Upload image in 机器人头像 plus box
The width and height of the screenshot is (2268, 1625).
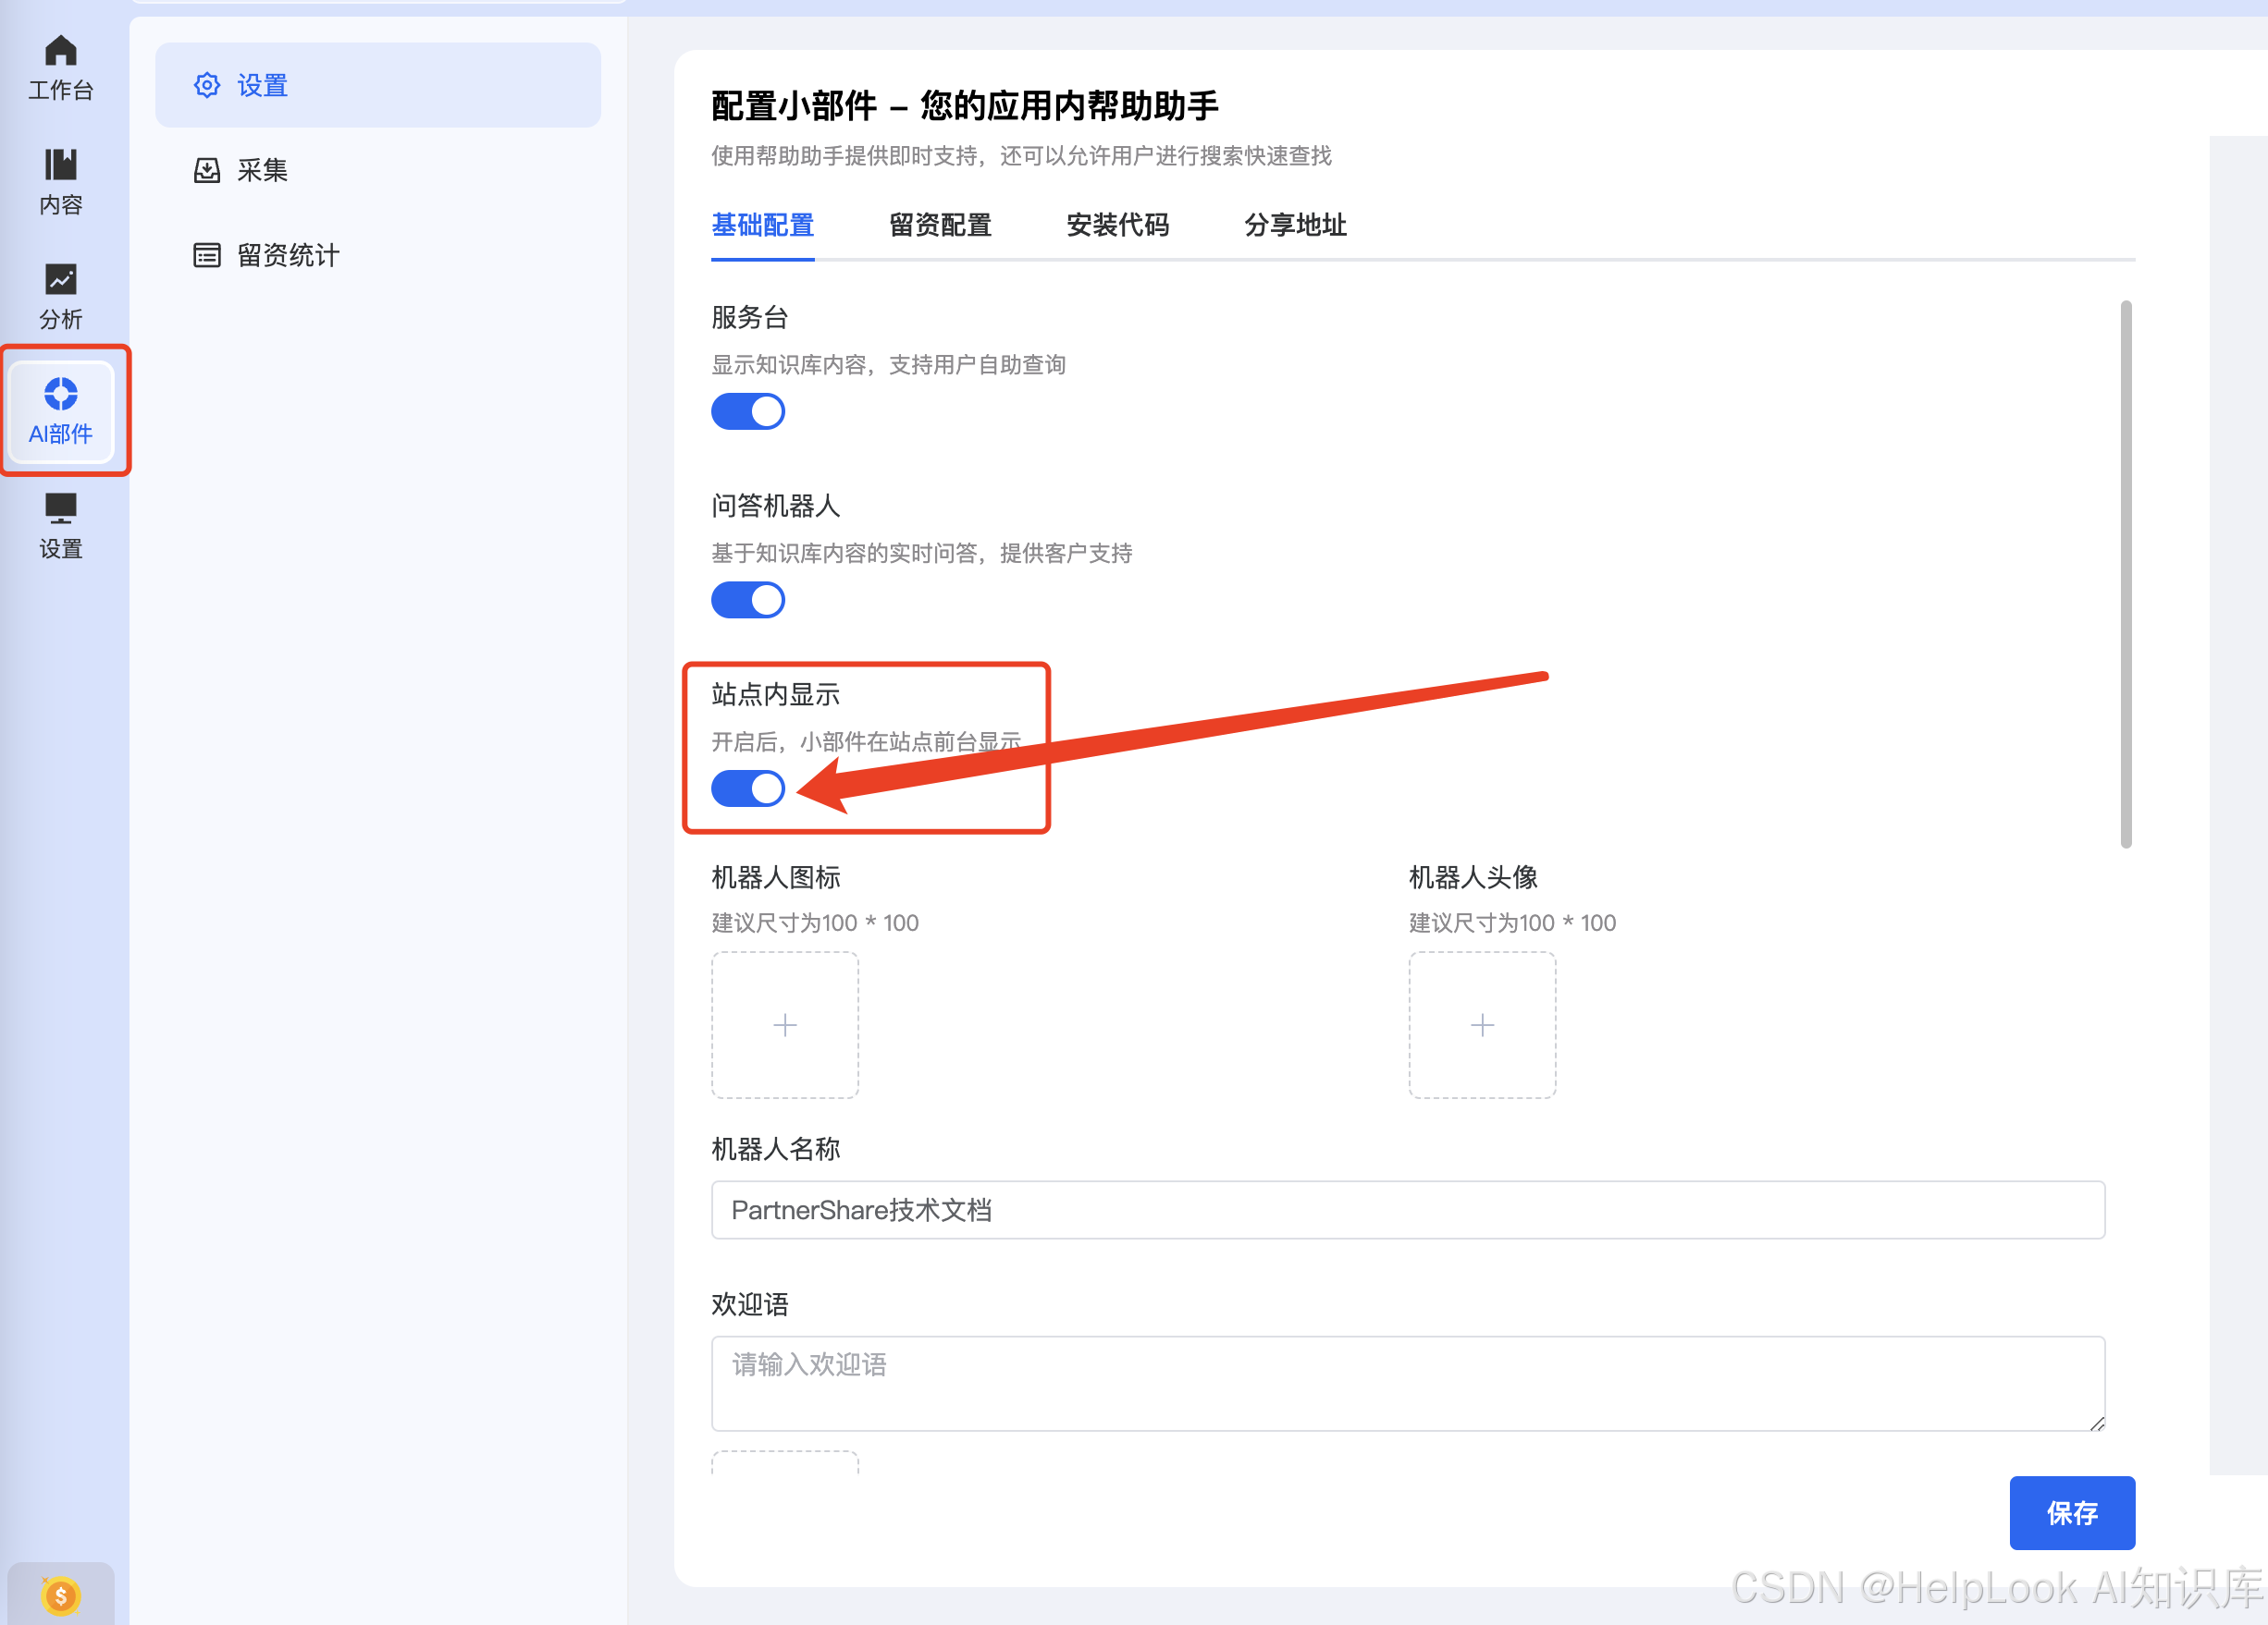pyautogui.click(x=1481, y=1024)
